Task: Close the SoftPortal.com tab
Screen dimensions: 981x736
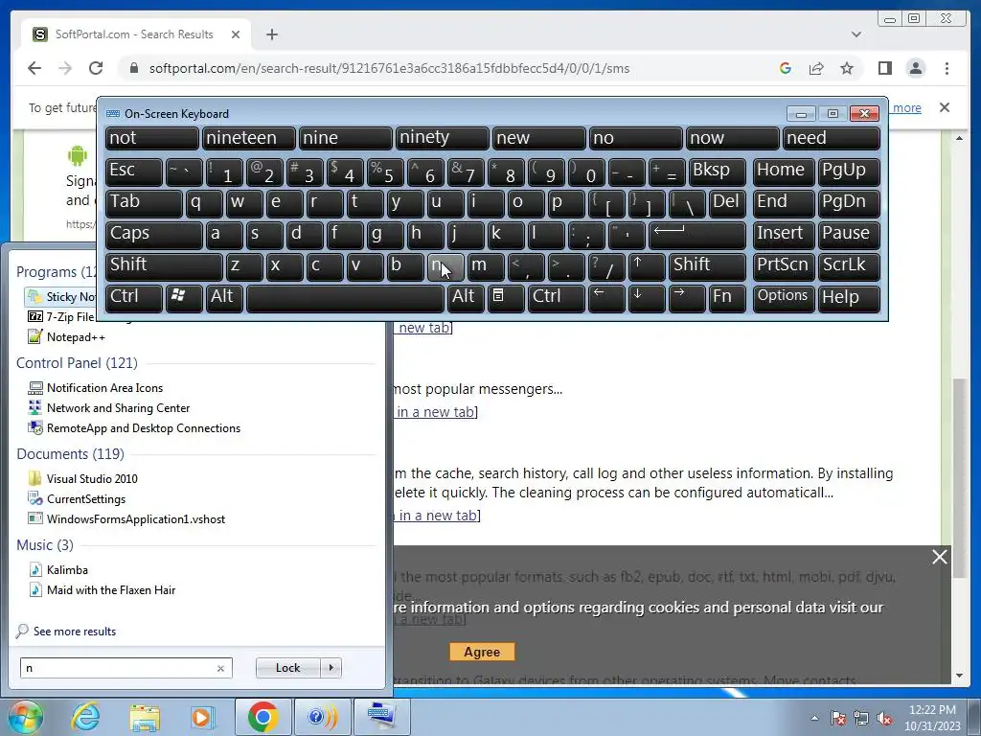Action: [236, 34]
